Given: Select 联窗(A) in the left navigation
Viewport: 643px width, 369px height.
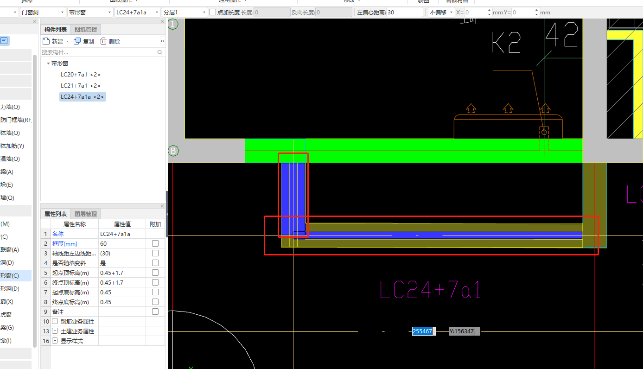Looking at the screenshot, I should [x=10, y=250].
